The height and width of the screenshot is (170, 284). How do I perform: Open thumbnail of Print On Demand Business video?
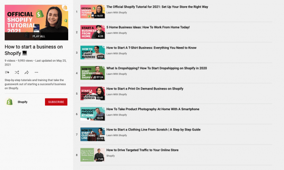93,93
